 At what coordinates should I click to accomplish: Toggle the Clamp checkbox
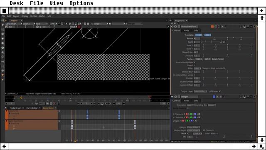pyautogui.click(x=209, y=68)
